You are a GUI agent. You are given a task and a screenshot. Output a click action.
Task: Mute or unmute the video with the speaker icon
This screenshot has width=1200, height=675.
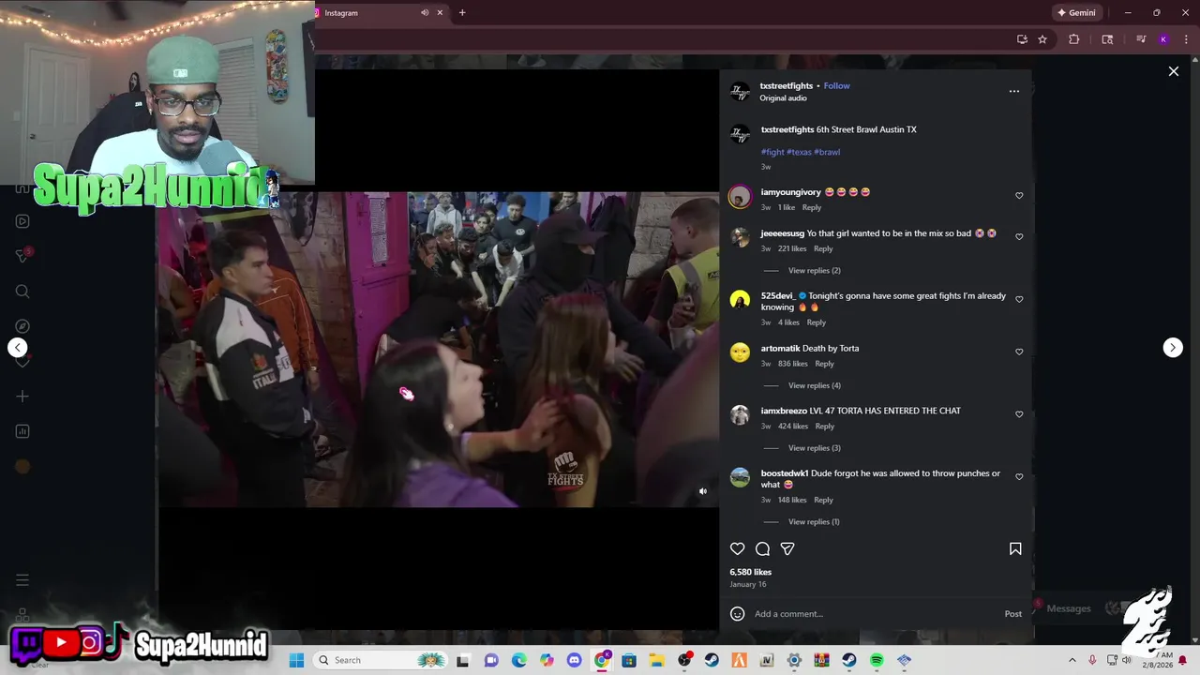[x=703, y=491]
